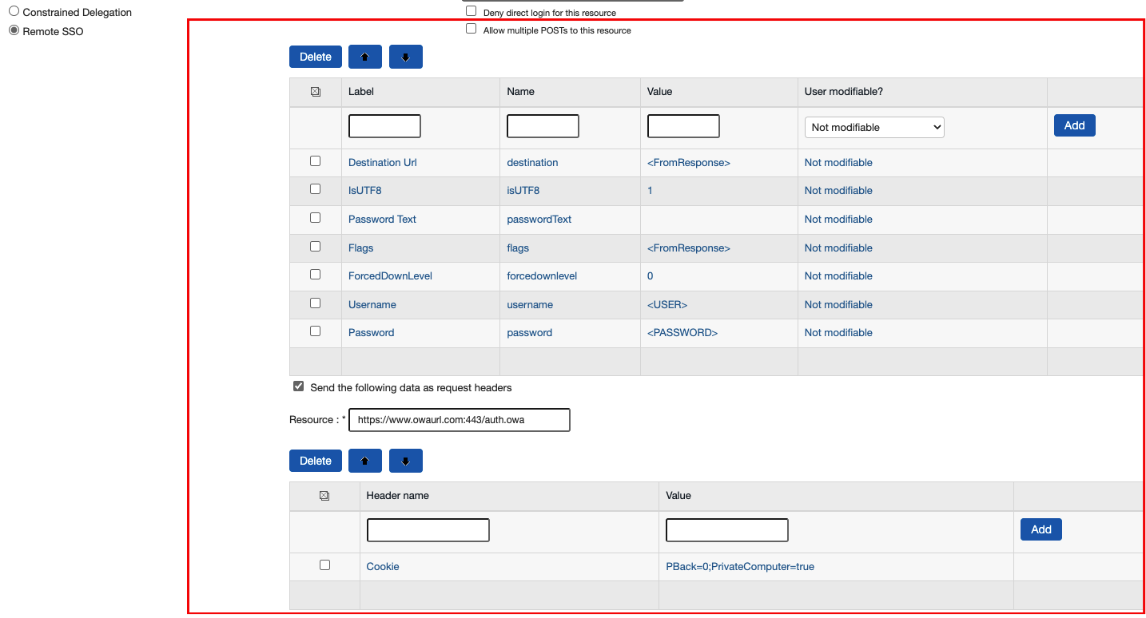
Task: Click the up arrow above the headers table
Action: pos(364,460)
